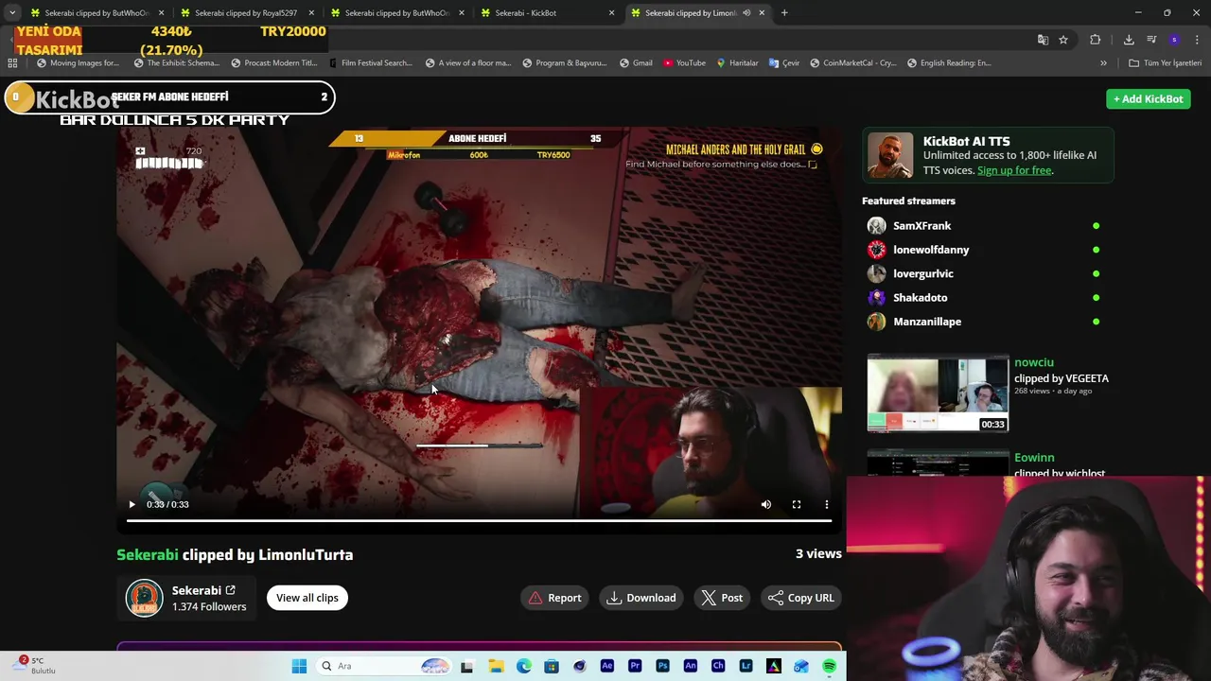This screenshot has height=681, width=1211.
Task: Open media controls icon in toolbar
Action: [x=1151, y=40]
